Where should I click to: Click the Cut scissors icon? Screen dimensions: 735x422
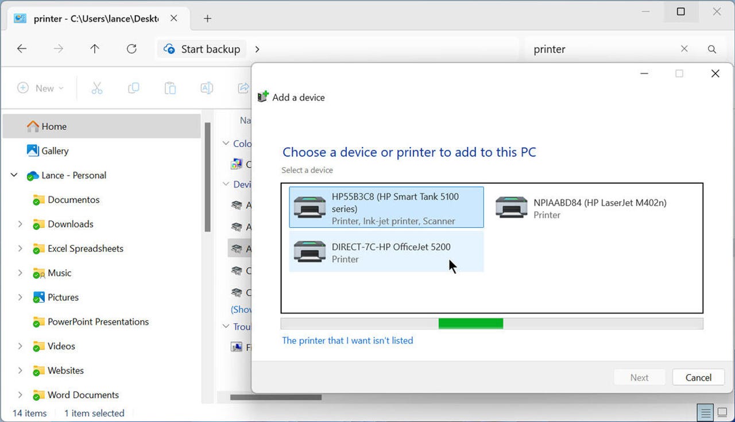pyautogui.click(x=96, y=88)
